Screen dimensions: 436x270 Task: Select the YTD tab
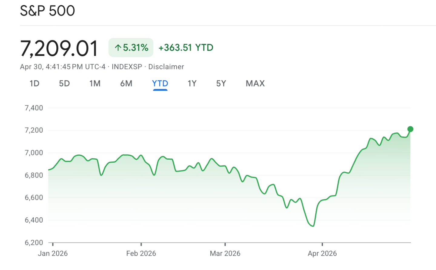point(160,83)
